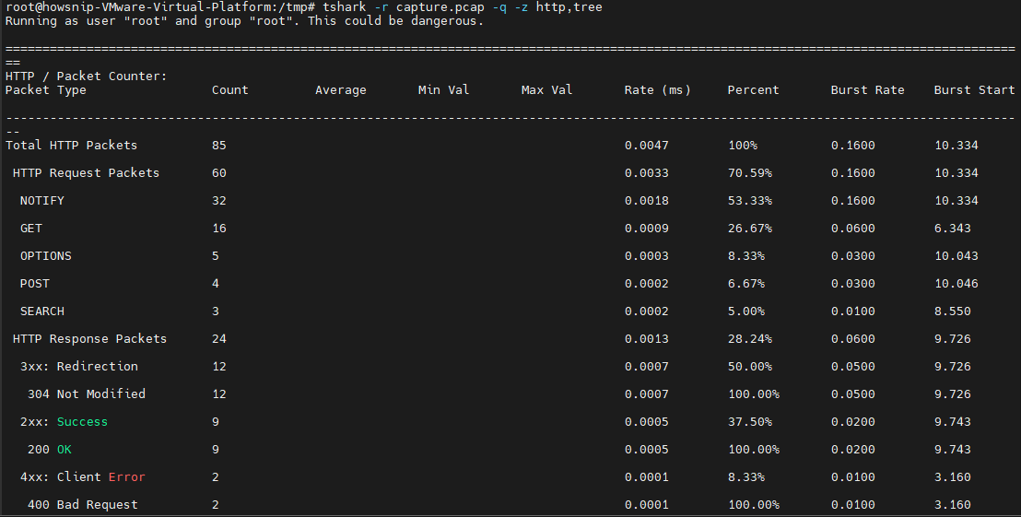The image size is (1021, 517).
Task: Select the 'HTTP Response Packets' row label
Action: pyautogui.click(x=90, y=338)
